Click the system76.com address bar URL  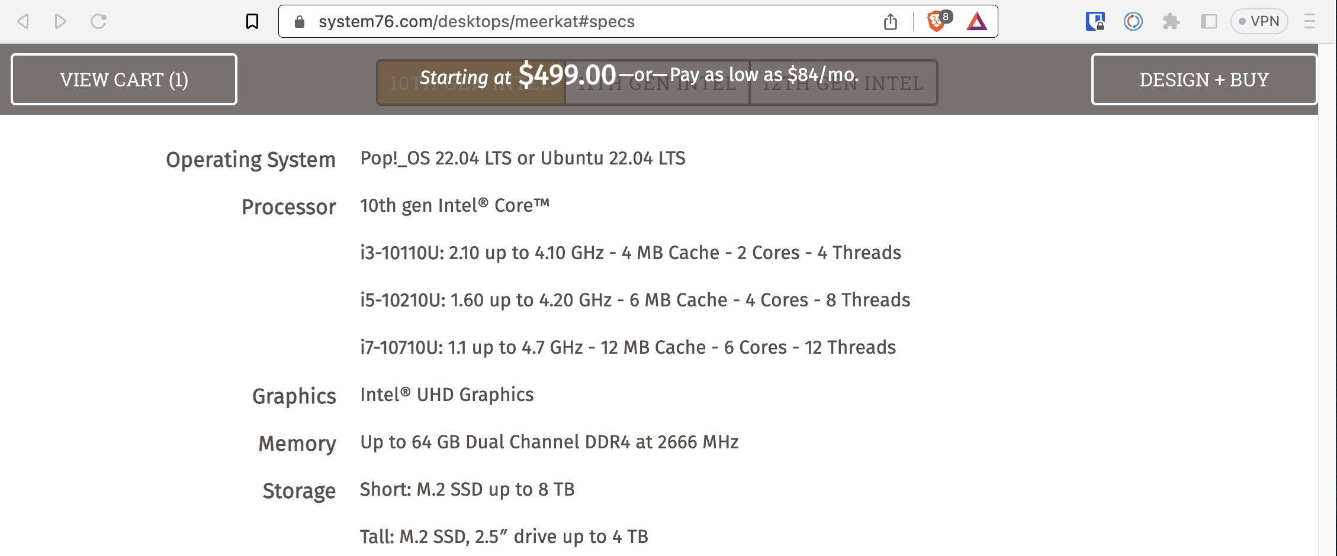coord(476,22)
